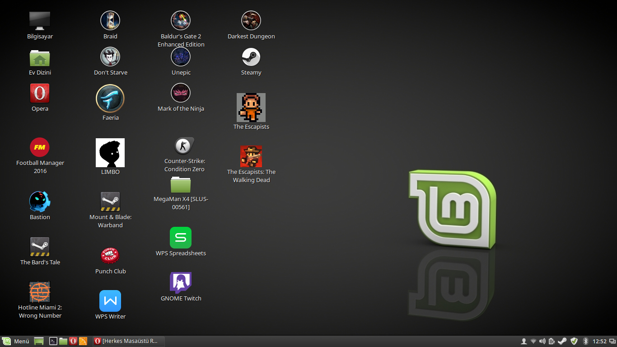Image resolution: width=617 pixels, height=347 pixels.
Task: Select the WPS Writer icon
Action: [x=110, y=301]
